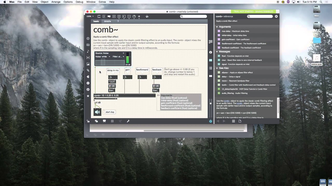
Task: Switch to the details tab
Action: tap(107, 21)
